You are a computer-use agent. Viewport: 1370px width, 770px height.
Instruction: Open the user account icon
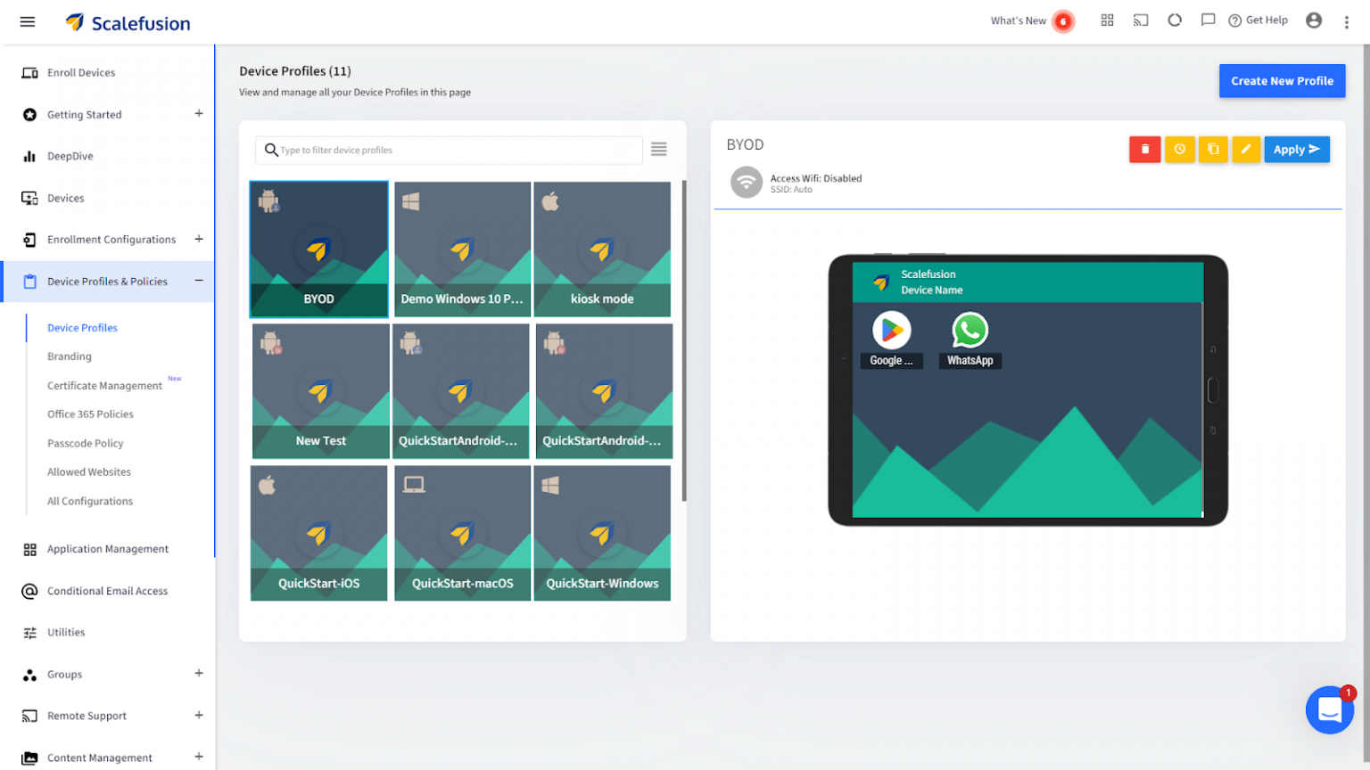pyautogui.click(x=1314, y=20)
